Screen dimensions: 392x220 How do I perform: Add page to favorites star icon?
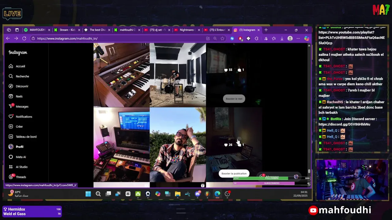[x=222, y=38]
